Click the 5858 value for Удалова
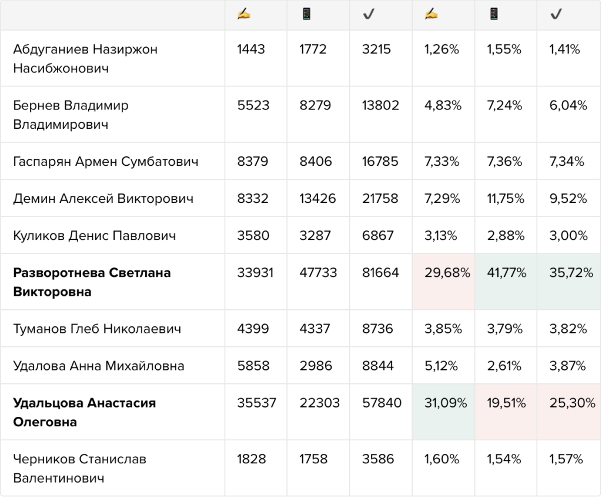The height and width of the screenshot is (498, 602). (253, 366)
